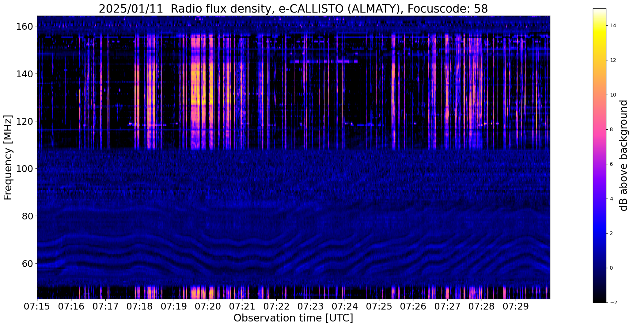Click the colorbar tick value 12

click(x=613, y=60)
